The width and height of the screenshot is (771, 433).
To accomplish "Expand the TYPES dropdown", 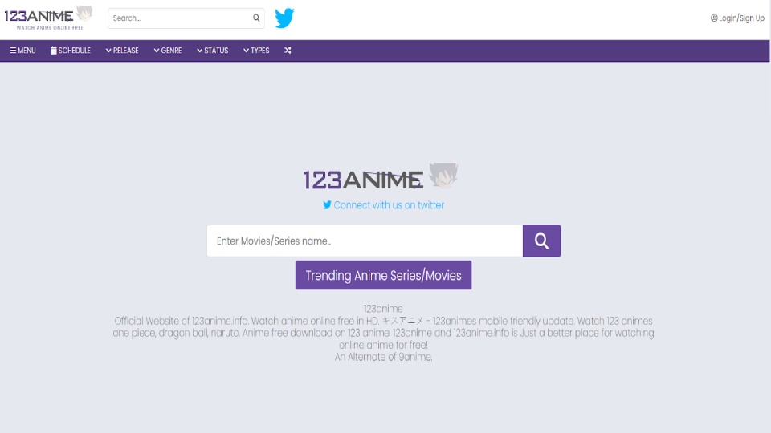I will (x=256, y=50).
